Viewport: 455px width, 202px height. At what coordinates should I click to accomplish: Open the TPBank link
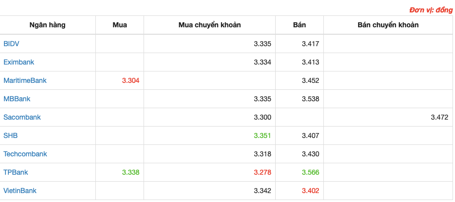(x=16, y=172)
